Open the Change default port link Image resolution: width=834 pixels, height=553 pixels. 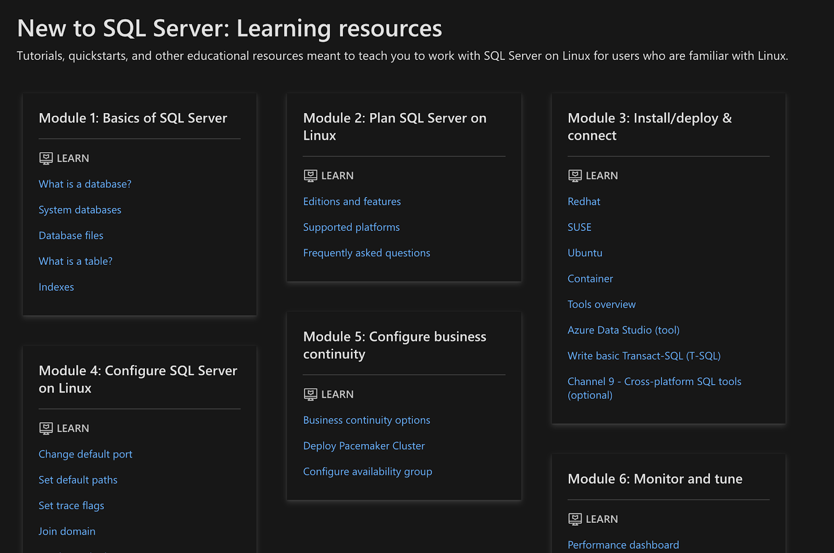click(x=85, y=454)
